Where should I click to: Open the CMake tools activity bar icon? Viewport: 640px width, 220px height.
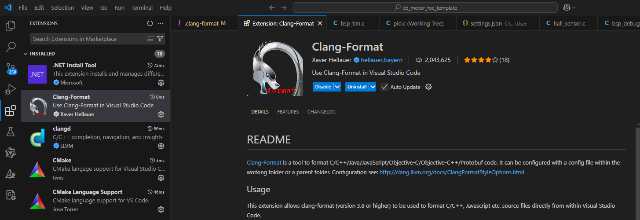point(10,174)
